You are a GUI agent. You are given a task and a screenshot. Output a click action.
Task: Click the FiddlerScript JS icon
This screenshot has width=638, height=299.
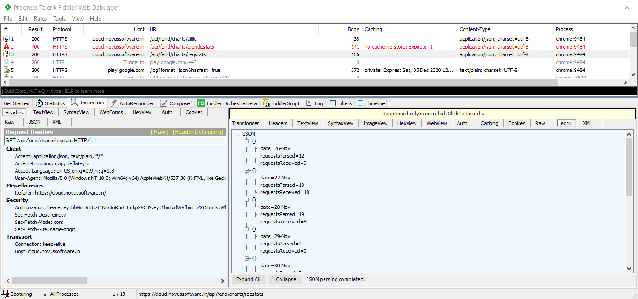(266, 103)
